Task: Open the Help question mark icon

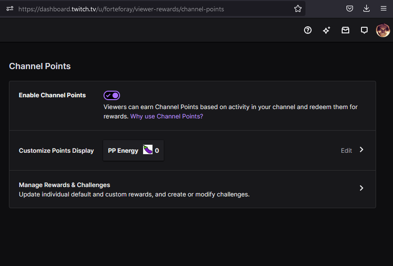Action: [308, 30]
